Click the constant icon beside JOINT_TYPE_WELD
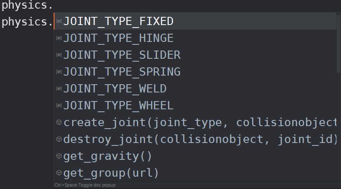 click(59, 88)
